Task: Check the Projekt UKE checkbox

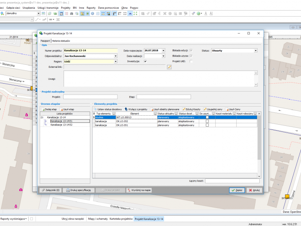Action: pos(191,61)
